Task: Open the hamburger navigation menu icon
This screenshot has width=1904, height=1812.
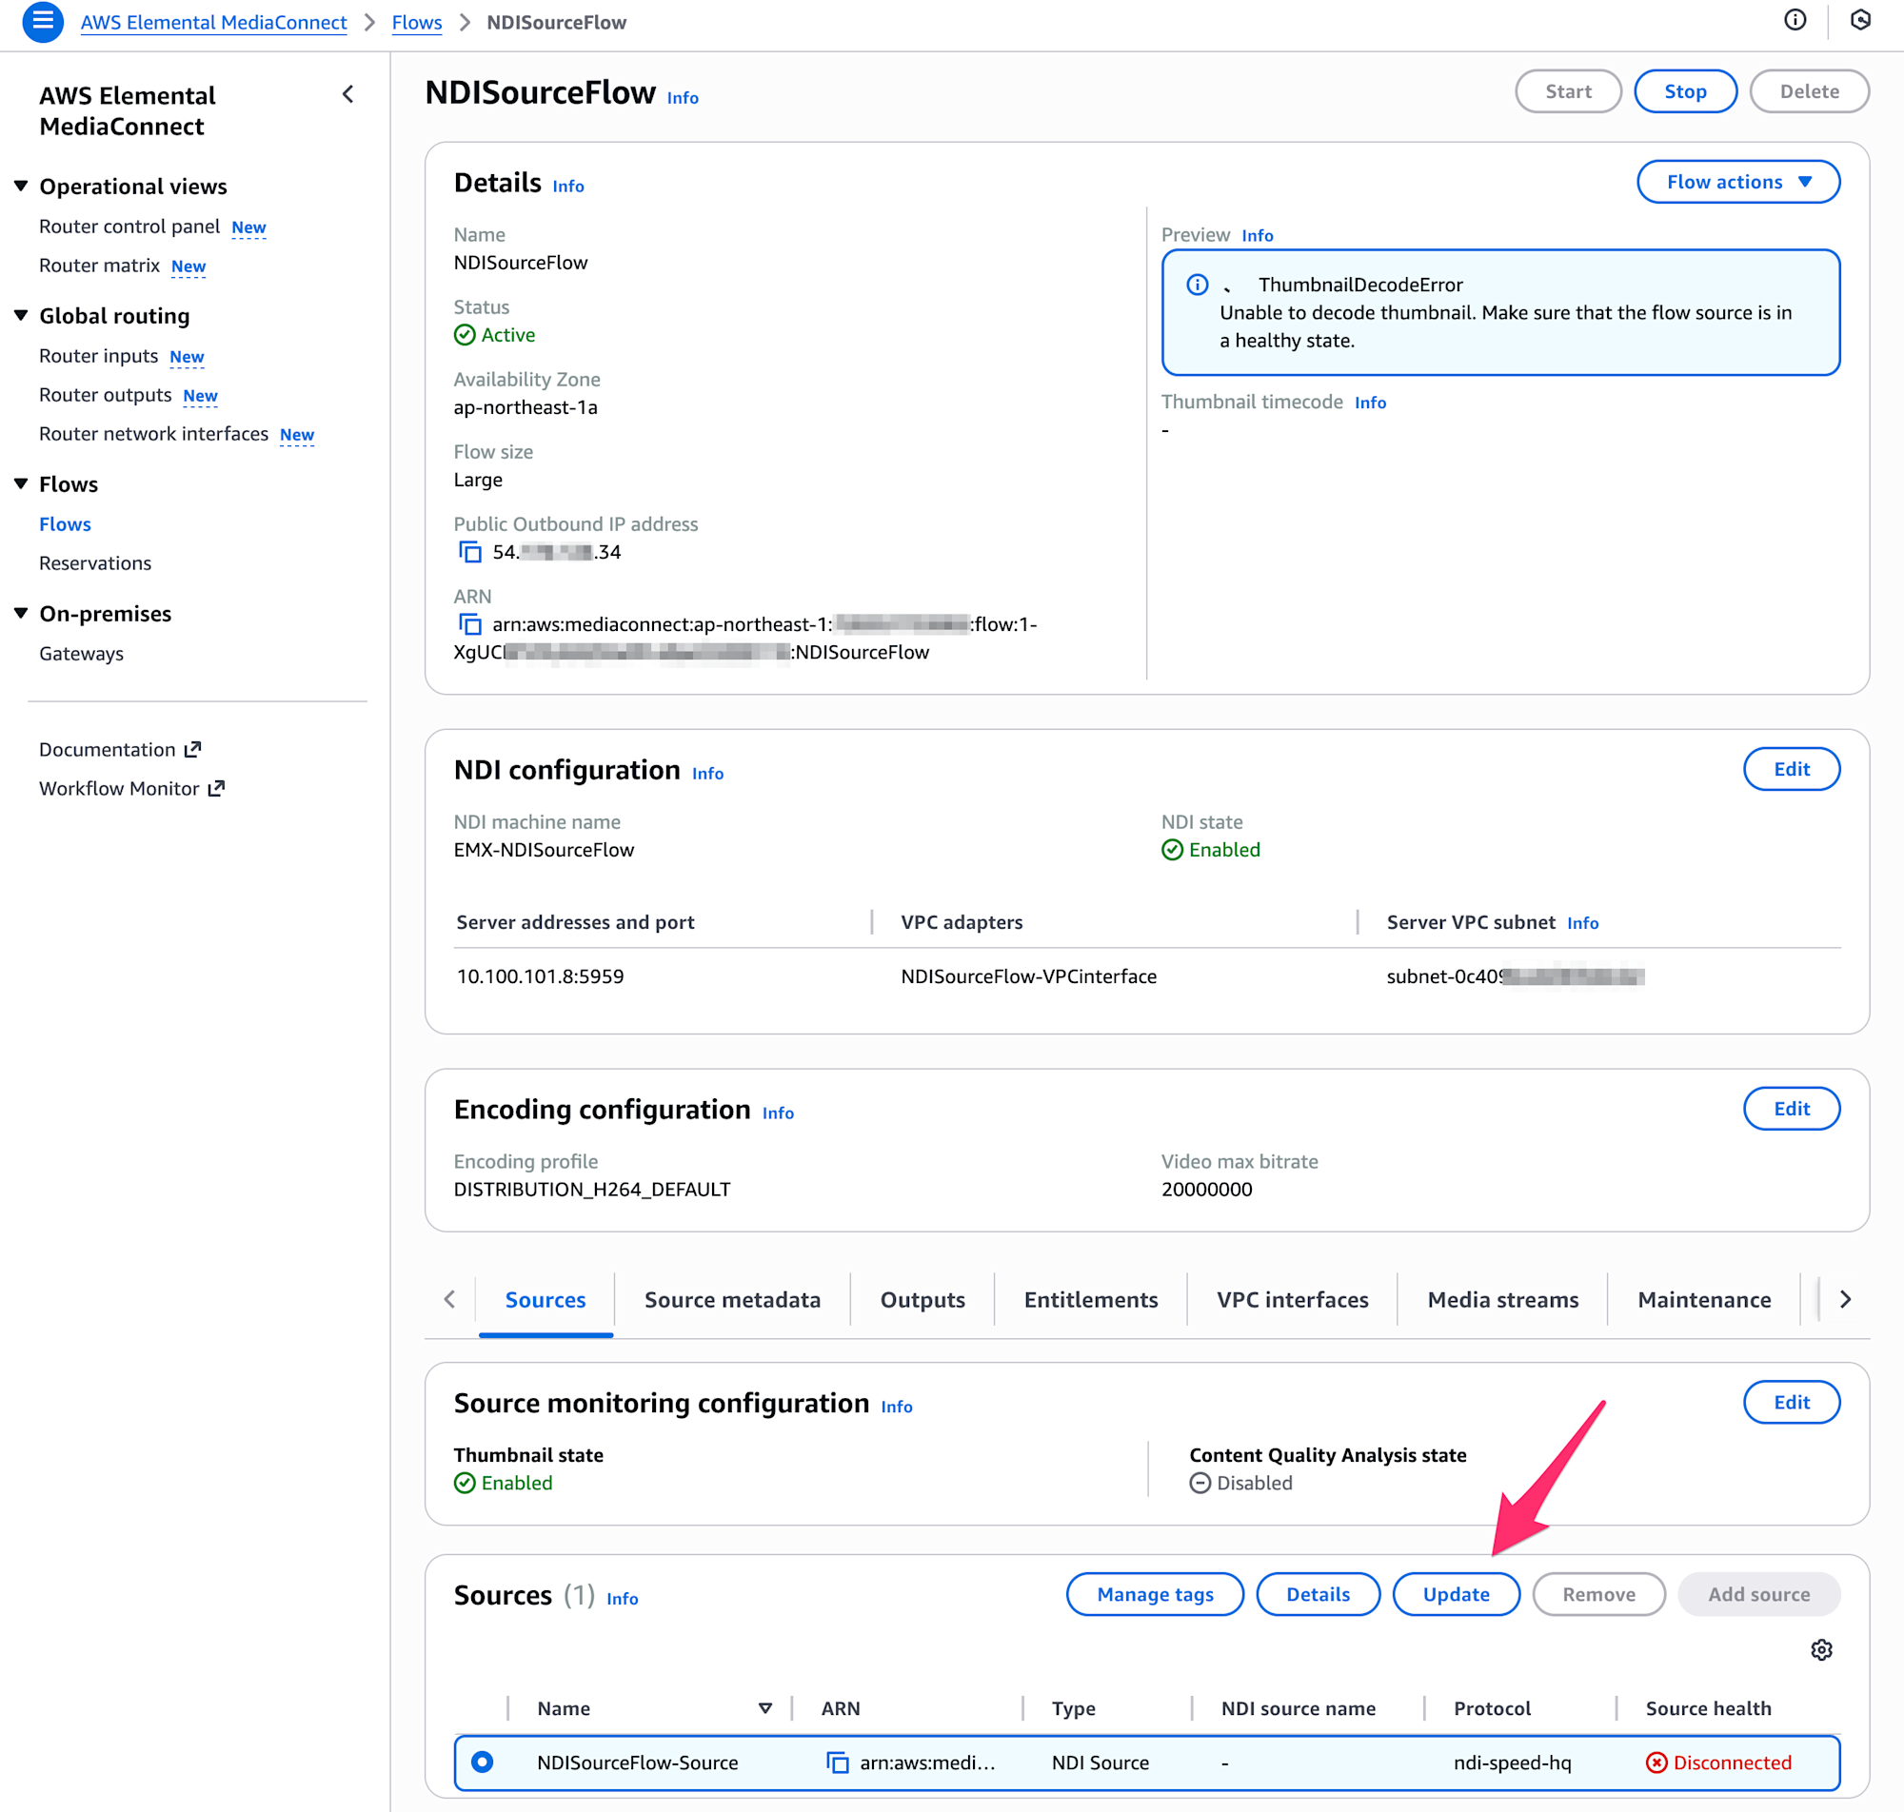Action: coord(43,21)
